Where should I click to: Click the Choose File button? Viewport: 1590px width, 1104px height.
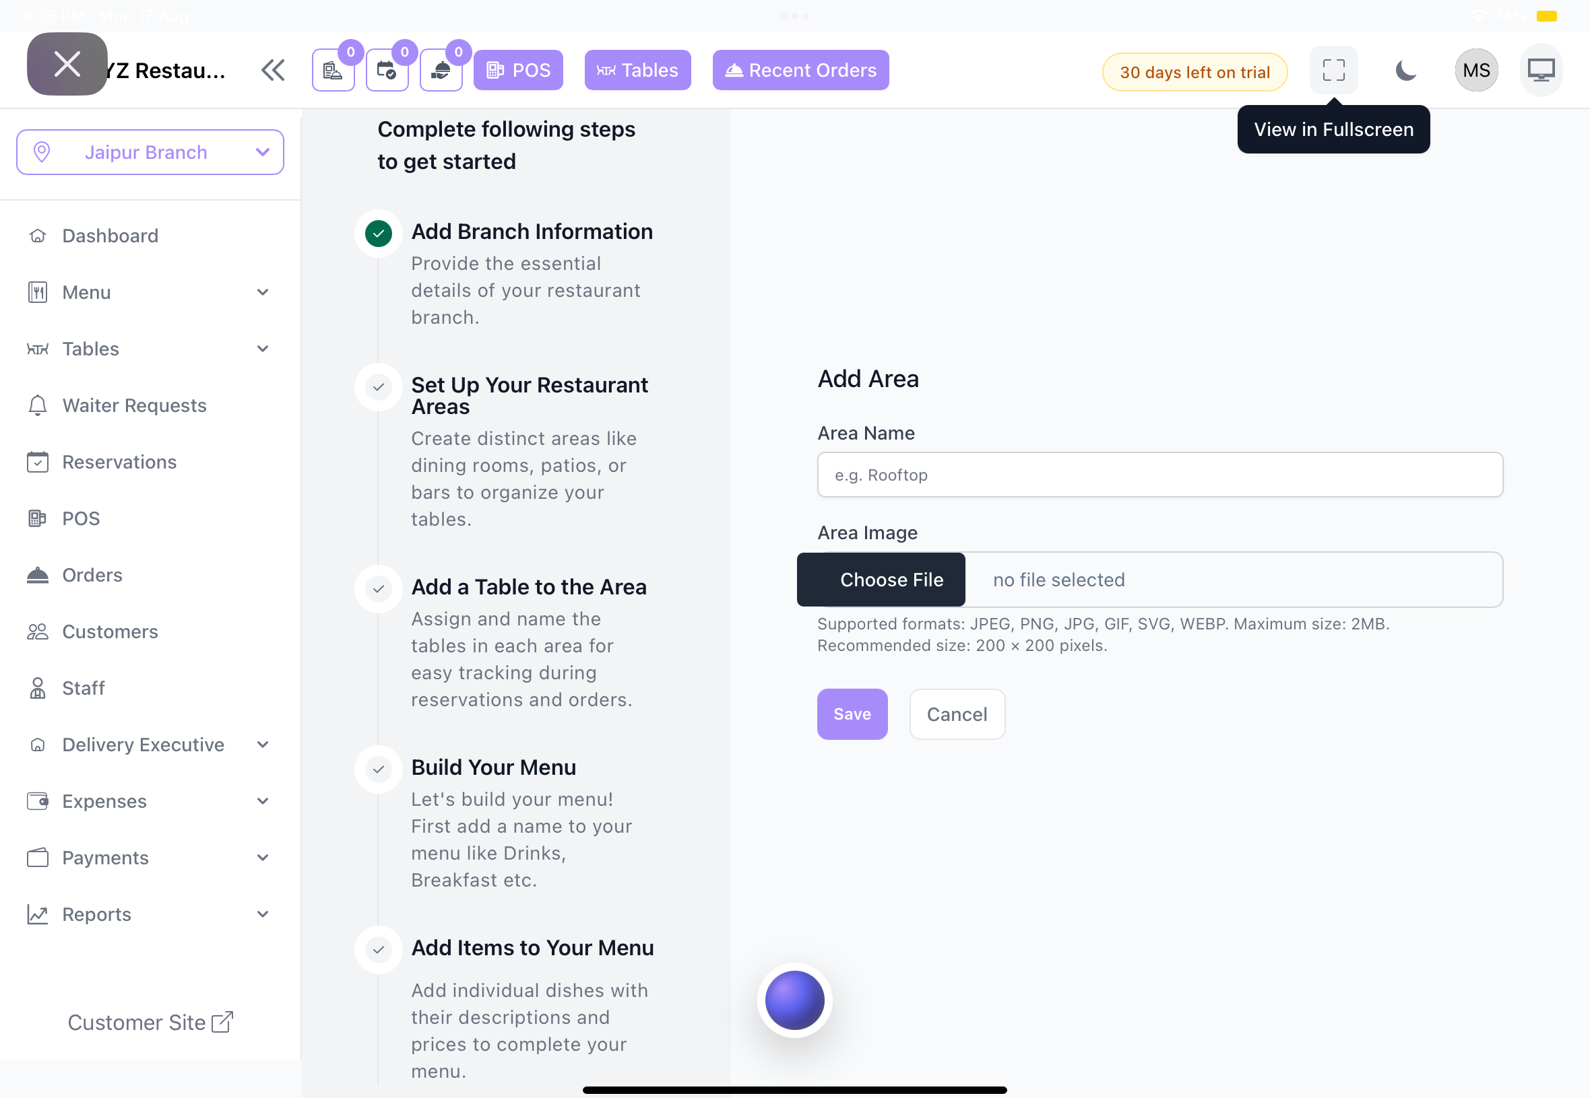(881, 580)
